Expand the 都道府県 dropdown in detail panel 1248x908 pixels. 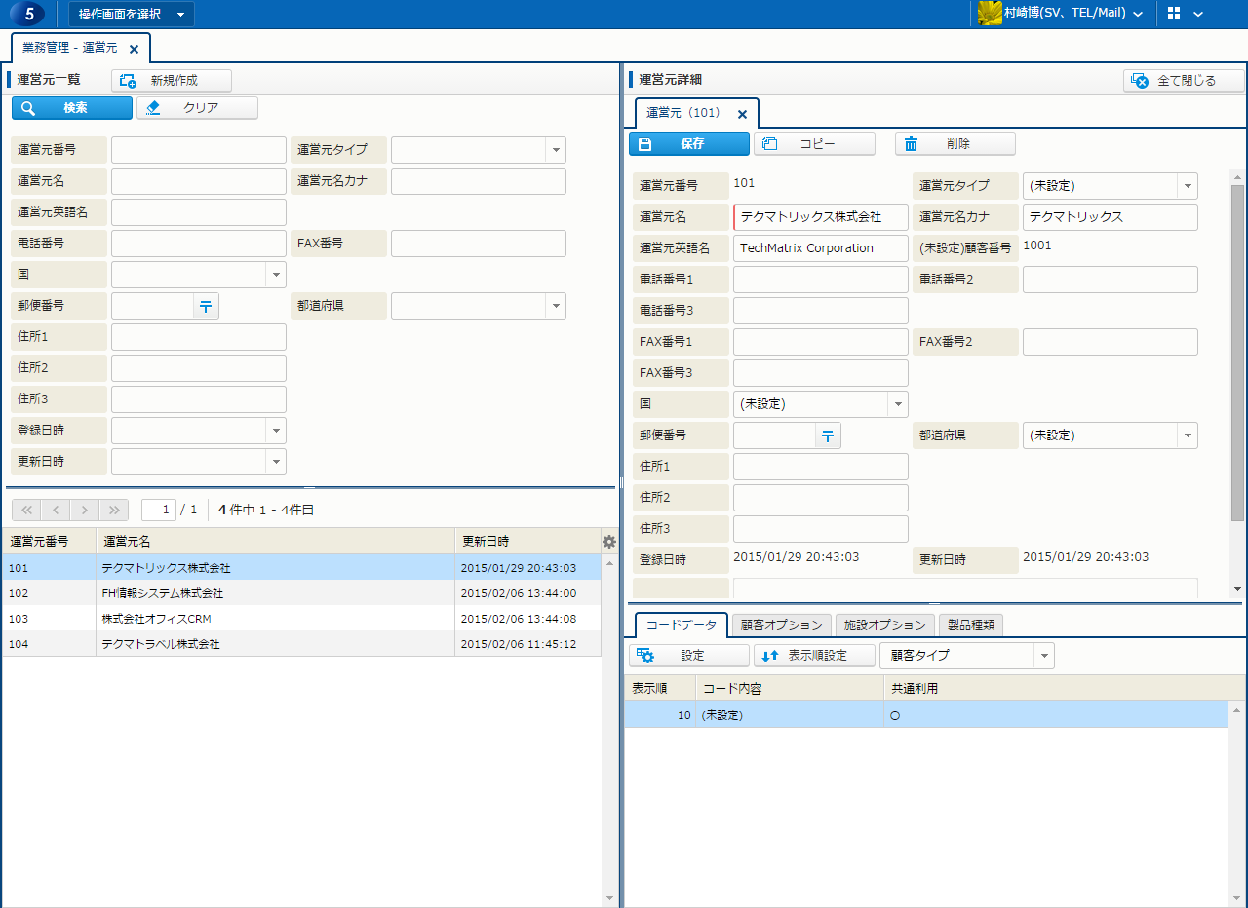(1187, 435)
